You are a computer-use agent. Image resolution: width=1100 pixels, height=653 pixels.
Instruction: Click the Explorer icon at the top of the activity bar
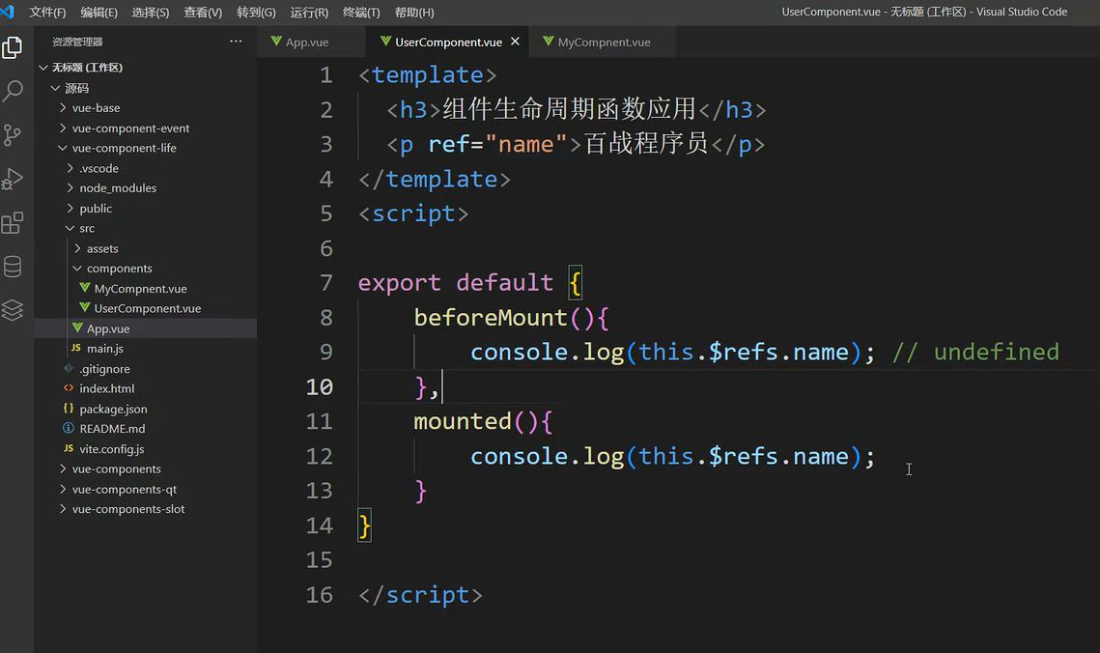(13, 47)
